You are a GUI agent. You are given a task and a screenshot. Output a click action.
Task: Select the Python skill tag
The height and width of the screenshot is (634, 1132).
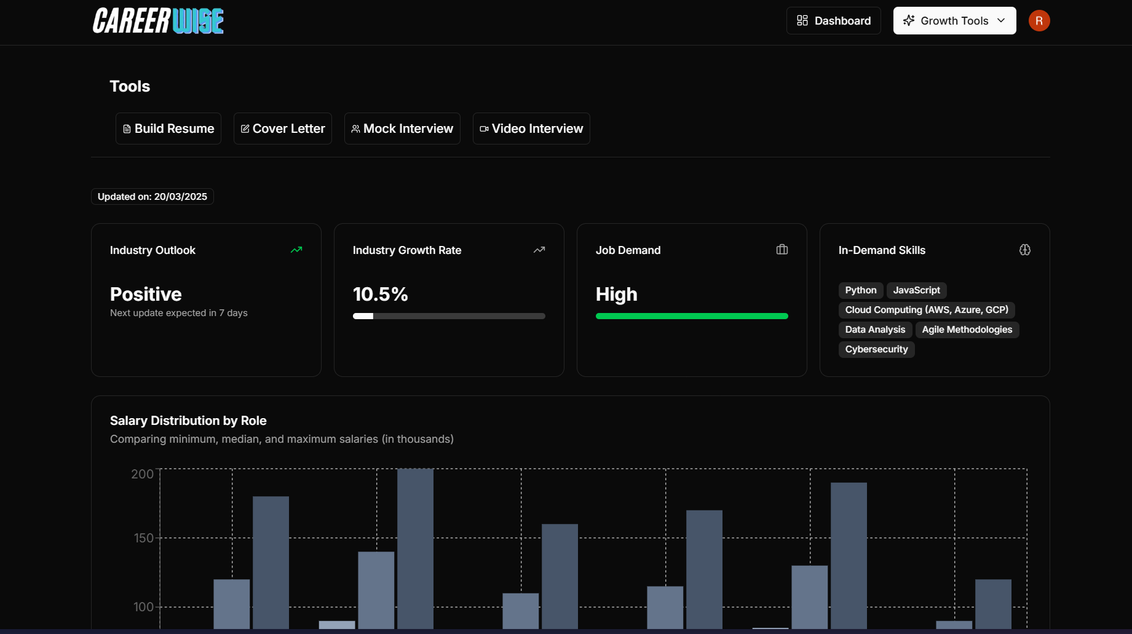(x=860, y=290)
